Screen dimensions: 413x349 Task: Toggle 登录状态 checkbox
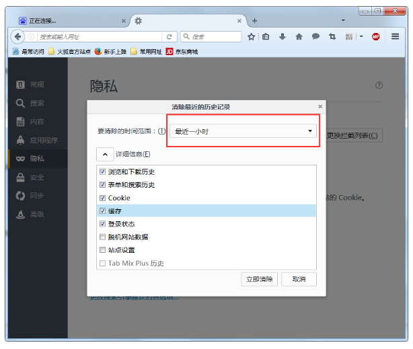click(102, 224)
